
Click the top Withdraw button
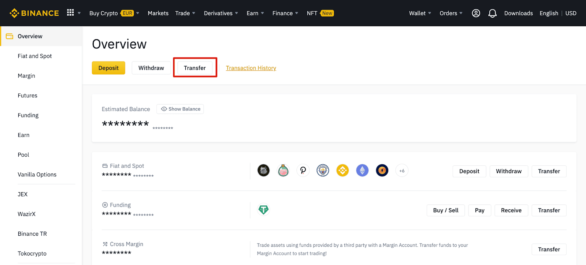(151, 68)
